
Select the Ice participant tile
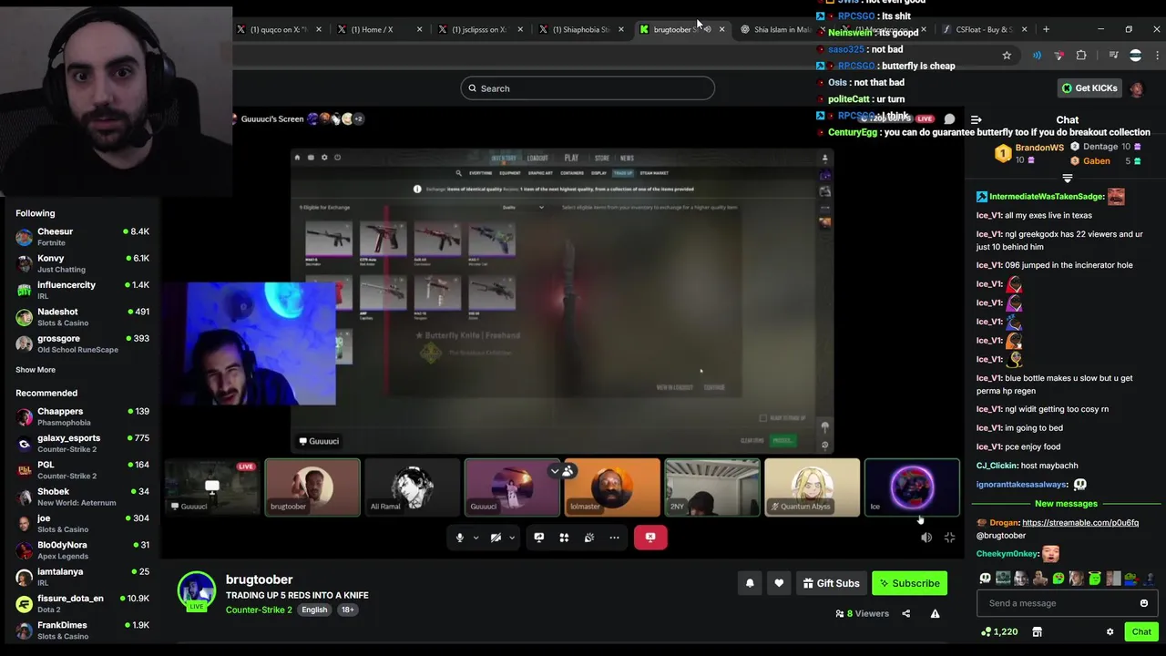pos(912,487)
